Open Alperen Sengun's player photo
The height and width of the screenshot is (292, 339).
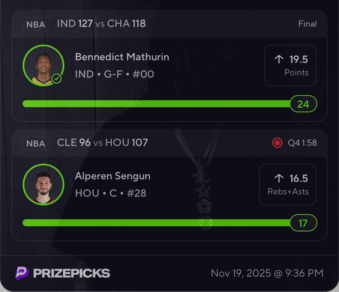point(43,185)
